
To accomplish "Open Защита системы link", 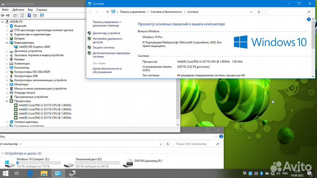I will (x=103, y=47).
